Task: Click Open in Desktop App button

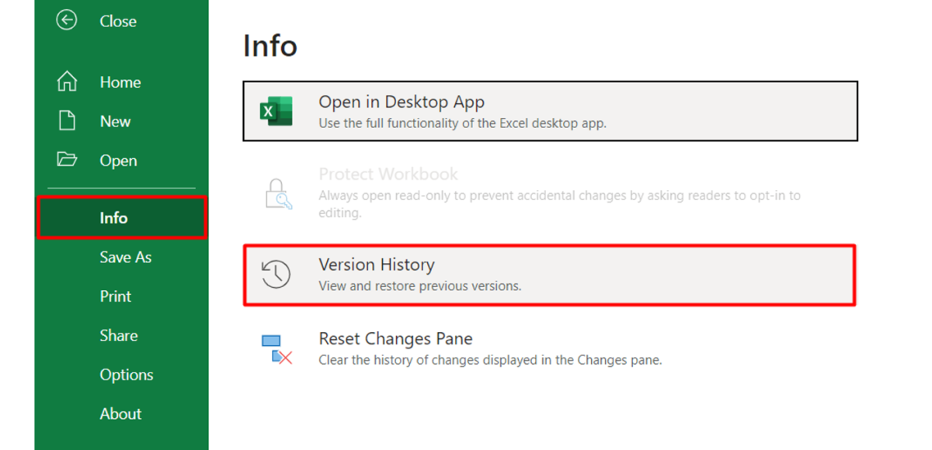Action: (x=550, y=111)
